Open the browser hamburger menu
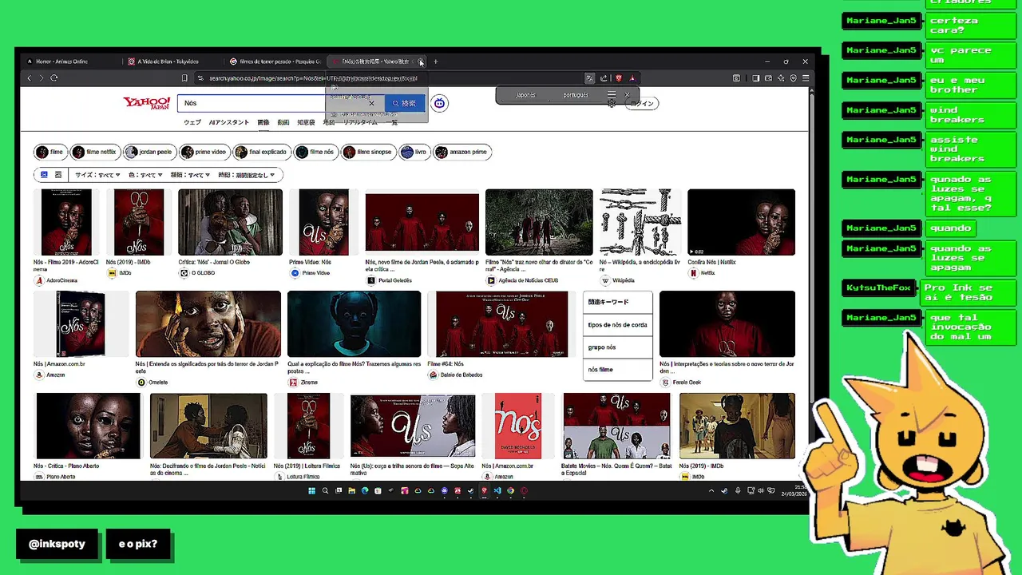Image resolution: width=1022 pixels, height=575 pixels. [806, 78]
